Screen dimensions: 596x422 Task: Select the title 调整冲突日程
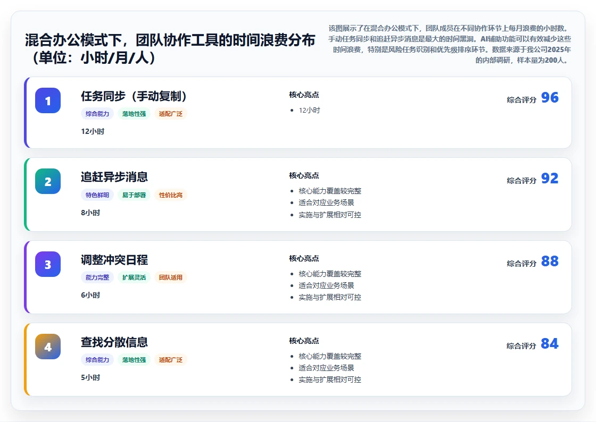114,260
